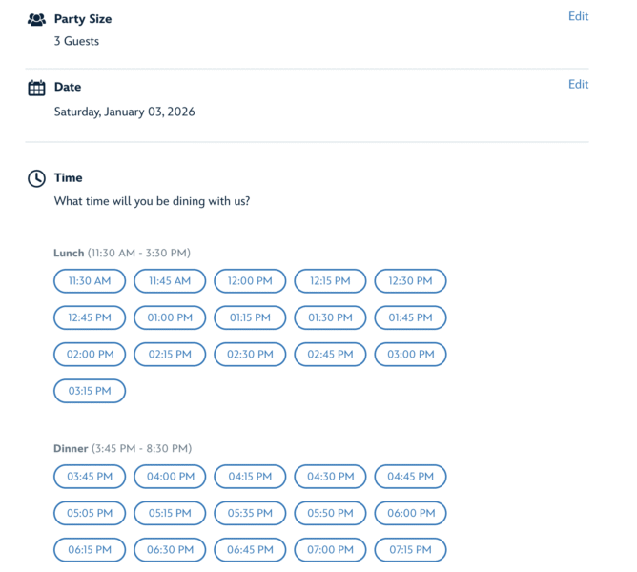Edit the reservation date
Viewport: 637px width, 572px height.
tap(578, 84)
